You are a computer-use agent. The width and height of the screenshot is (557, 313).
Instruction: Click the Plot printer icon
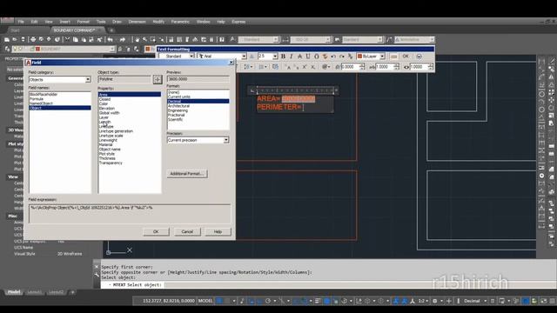(x=33, y=39)
